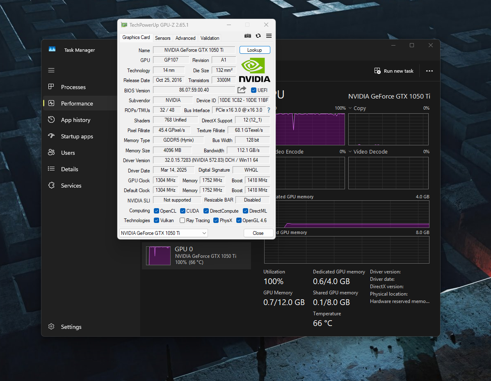The height and width of the screenshot is (381, 491).
Task: Click the Video Decode usage graph
Action: 388,173
